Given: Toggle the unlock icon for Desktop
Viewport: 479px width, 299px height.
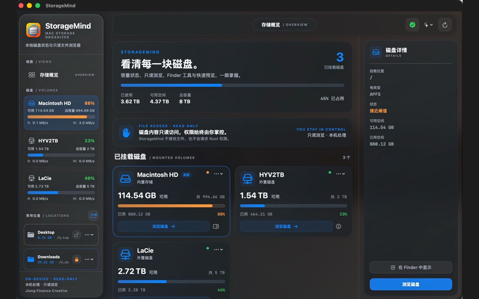Looking at the screenshot, I should pyautogui.click(x=76, y=235).
